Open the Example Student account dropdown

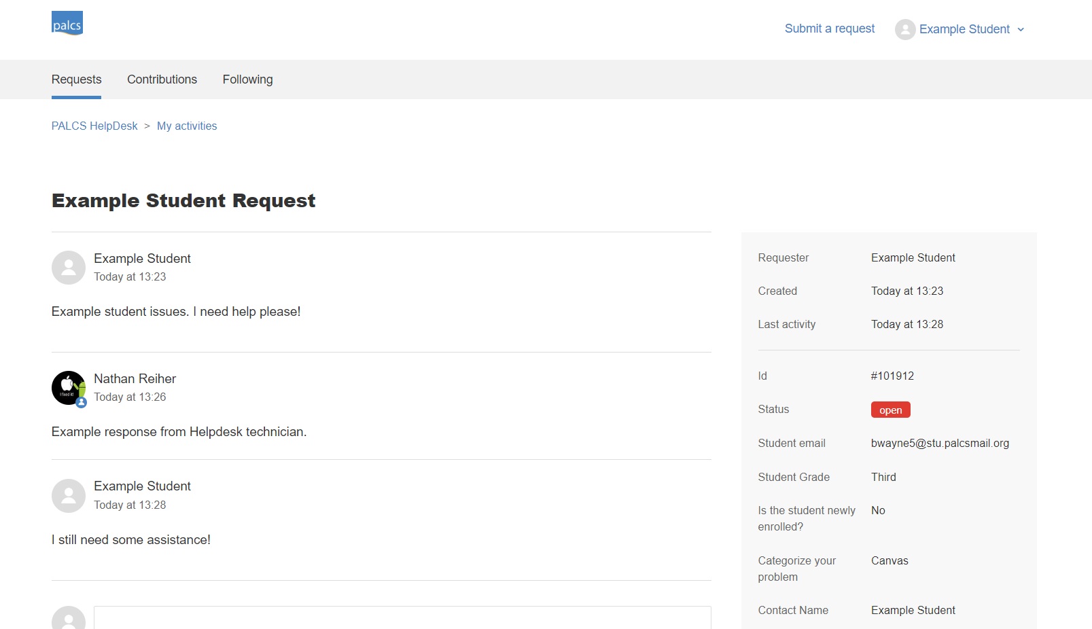click(964, 29)
